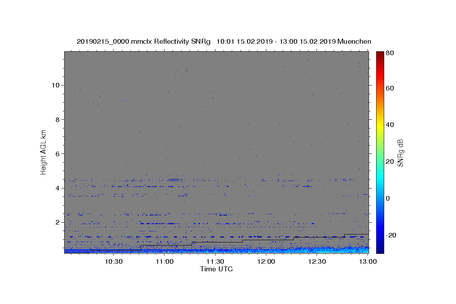Click the Time UTC axis title
Screen dimensions: 456x304
click(x=216, y=269)
